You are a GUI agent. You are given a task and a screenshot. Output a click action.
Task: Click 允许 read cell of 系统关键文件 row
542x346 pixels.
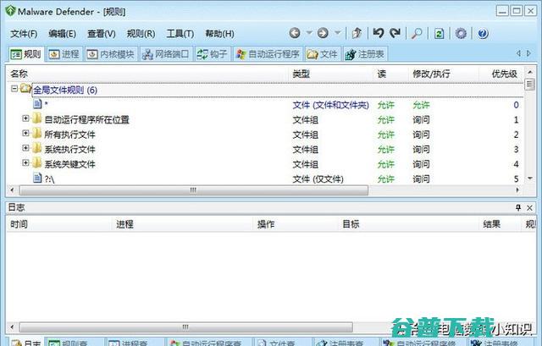point(386,164)
